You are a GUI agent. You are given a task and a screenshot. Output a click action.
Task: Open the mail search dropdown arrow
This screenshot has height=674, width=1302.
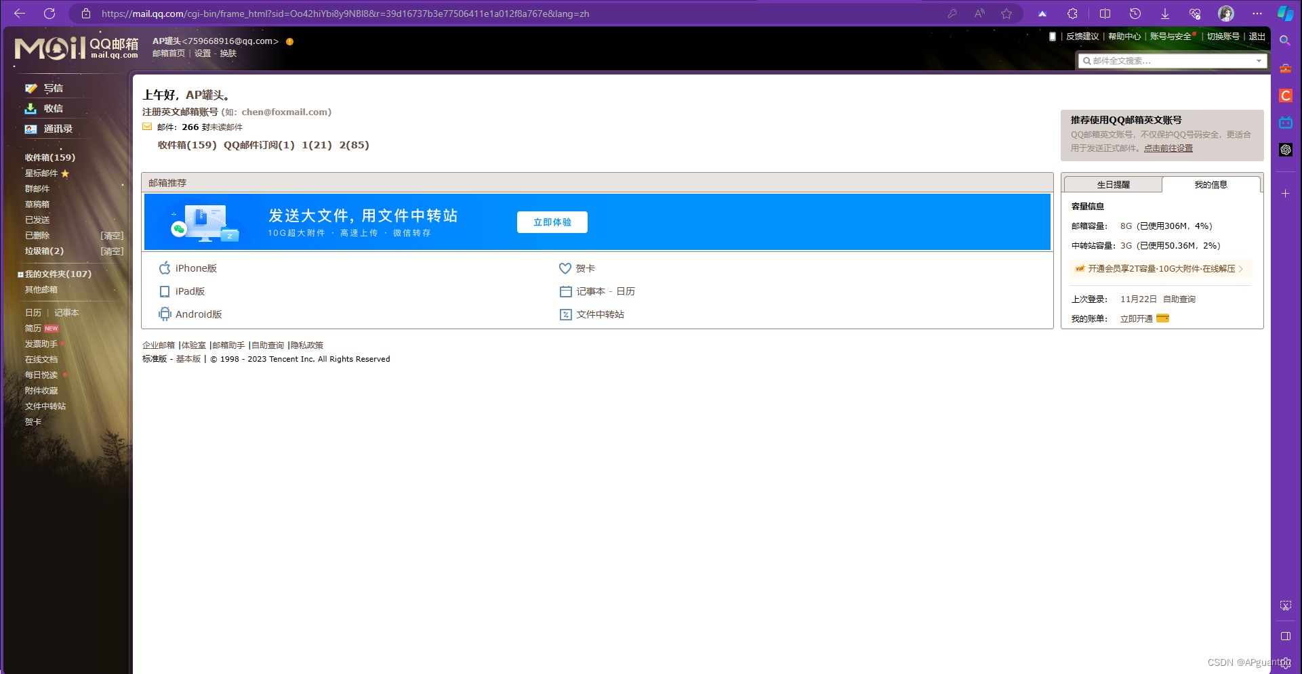(1259, 61)
